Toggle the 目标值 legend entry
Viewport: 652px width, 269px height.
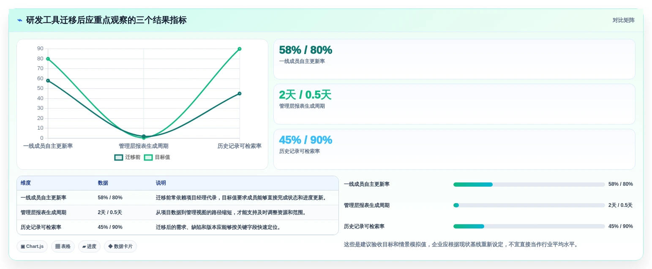[157, 157]
